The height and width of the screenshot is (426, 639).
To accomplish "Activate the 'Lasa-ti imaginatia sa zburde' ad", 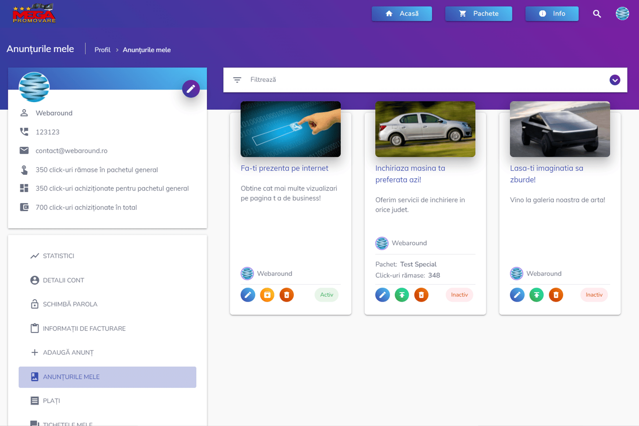I will (536, 295).
